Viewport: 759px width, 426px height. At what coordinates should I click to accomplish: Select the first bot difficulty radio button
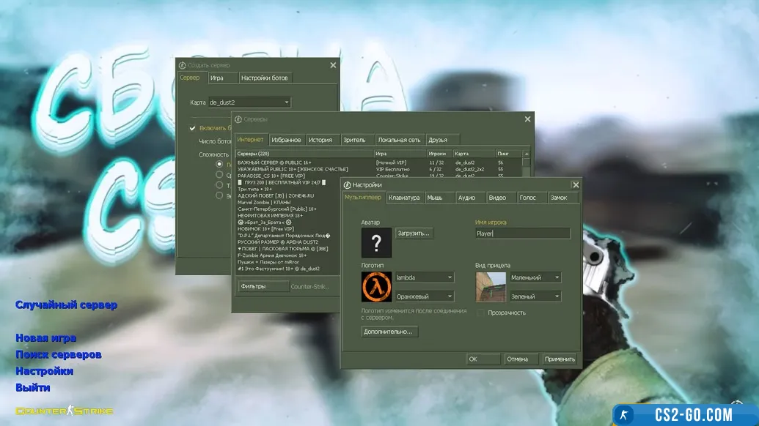(x=219, y=164)
